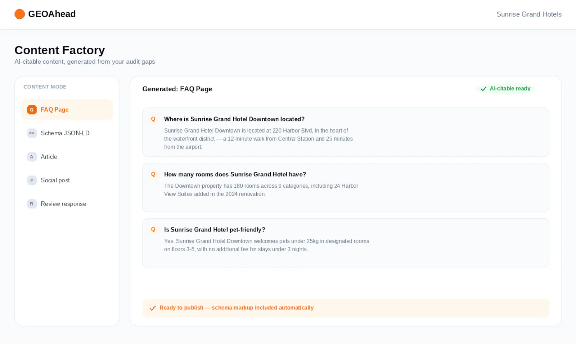Click the orange checkmark in Ready to publish banner
This screenshot has height=344, width=576.
click(153, 308)
